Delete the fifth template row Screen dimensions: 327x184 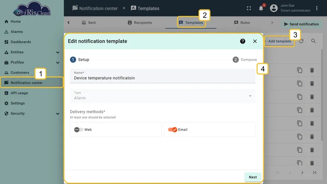click(312, 123)
